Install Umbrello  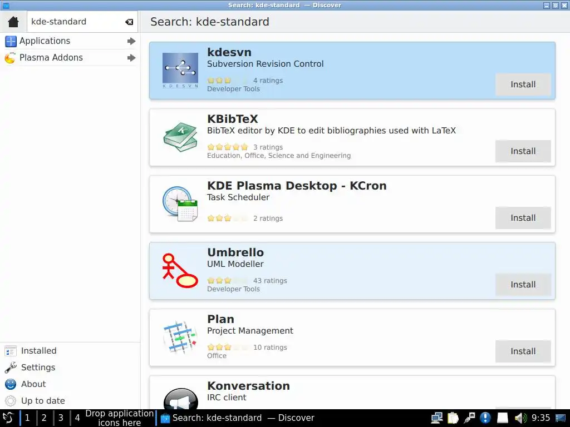523,285
